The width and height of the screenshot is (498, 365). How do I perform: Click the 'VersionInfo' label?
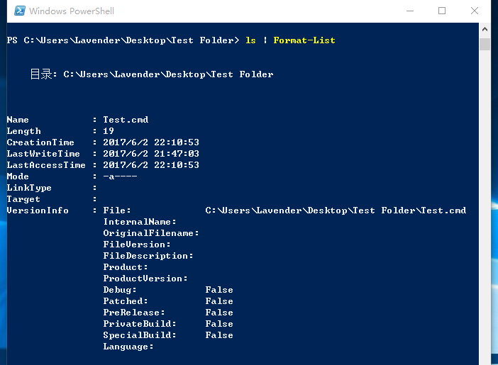(x=38, y=210)
